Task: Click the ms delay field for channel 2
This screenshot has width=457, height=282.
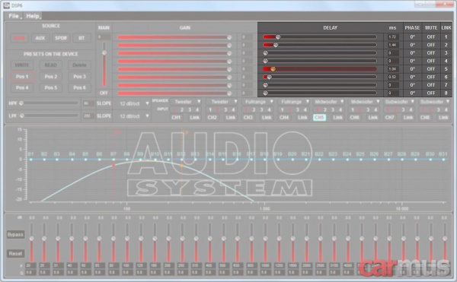Action: 392,45
